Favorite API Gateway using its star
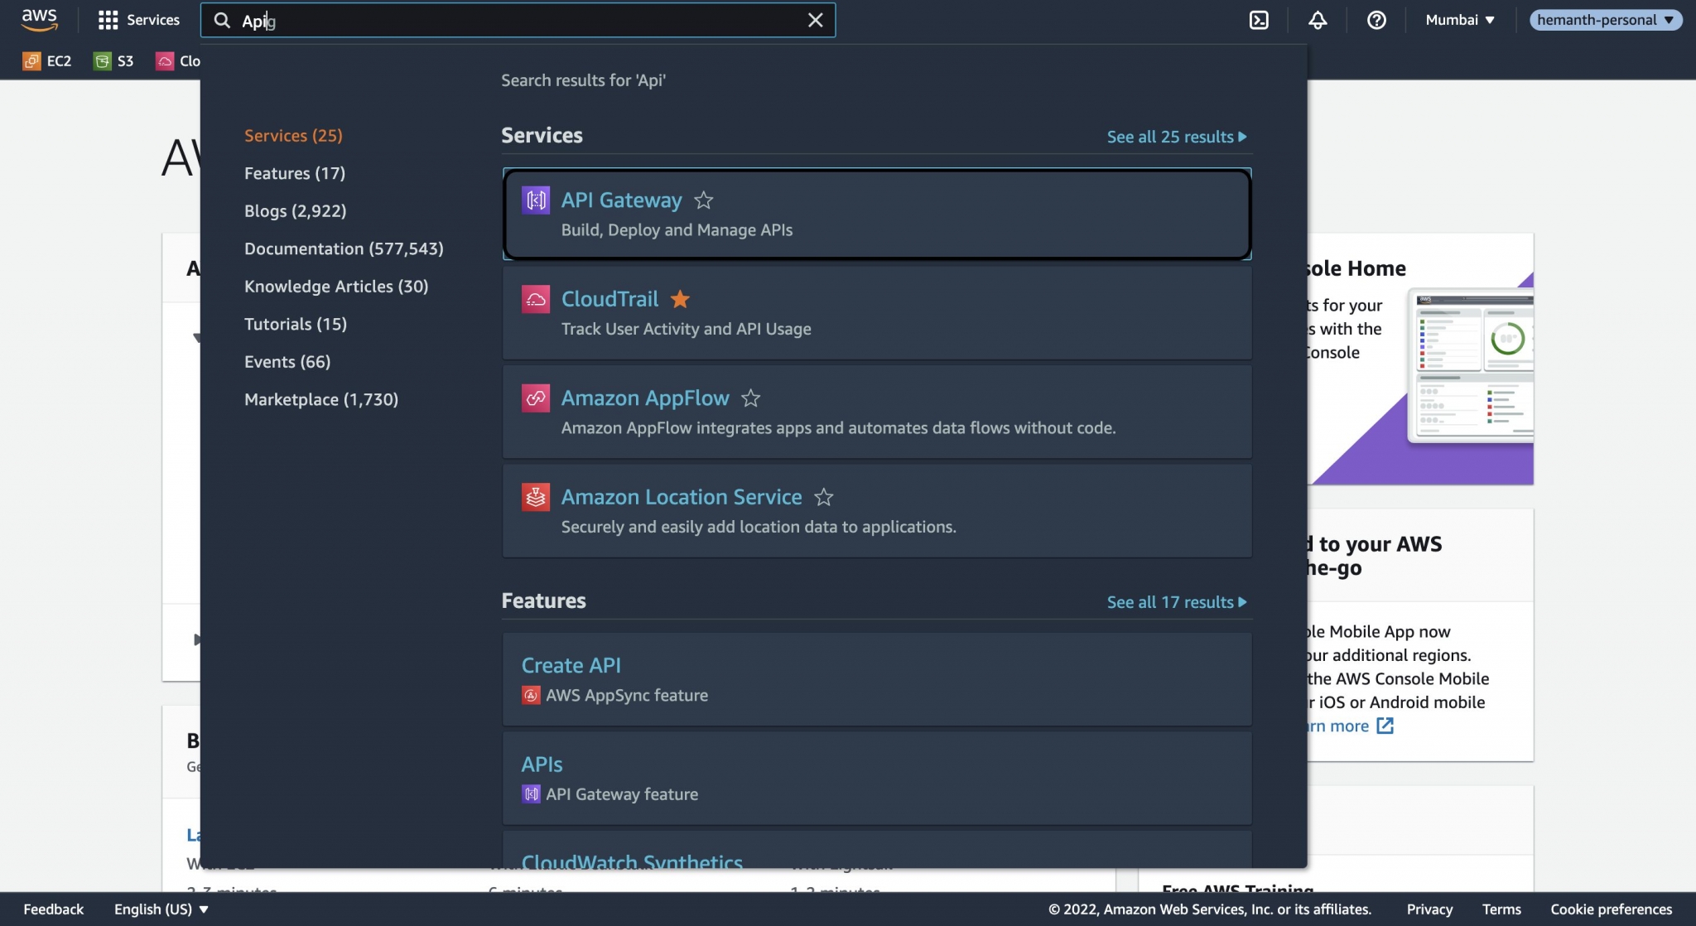This screenshot has width=1696, height=926. click(704, 200)
